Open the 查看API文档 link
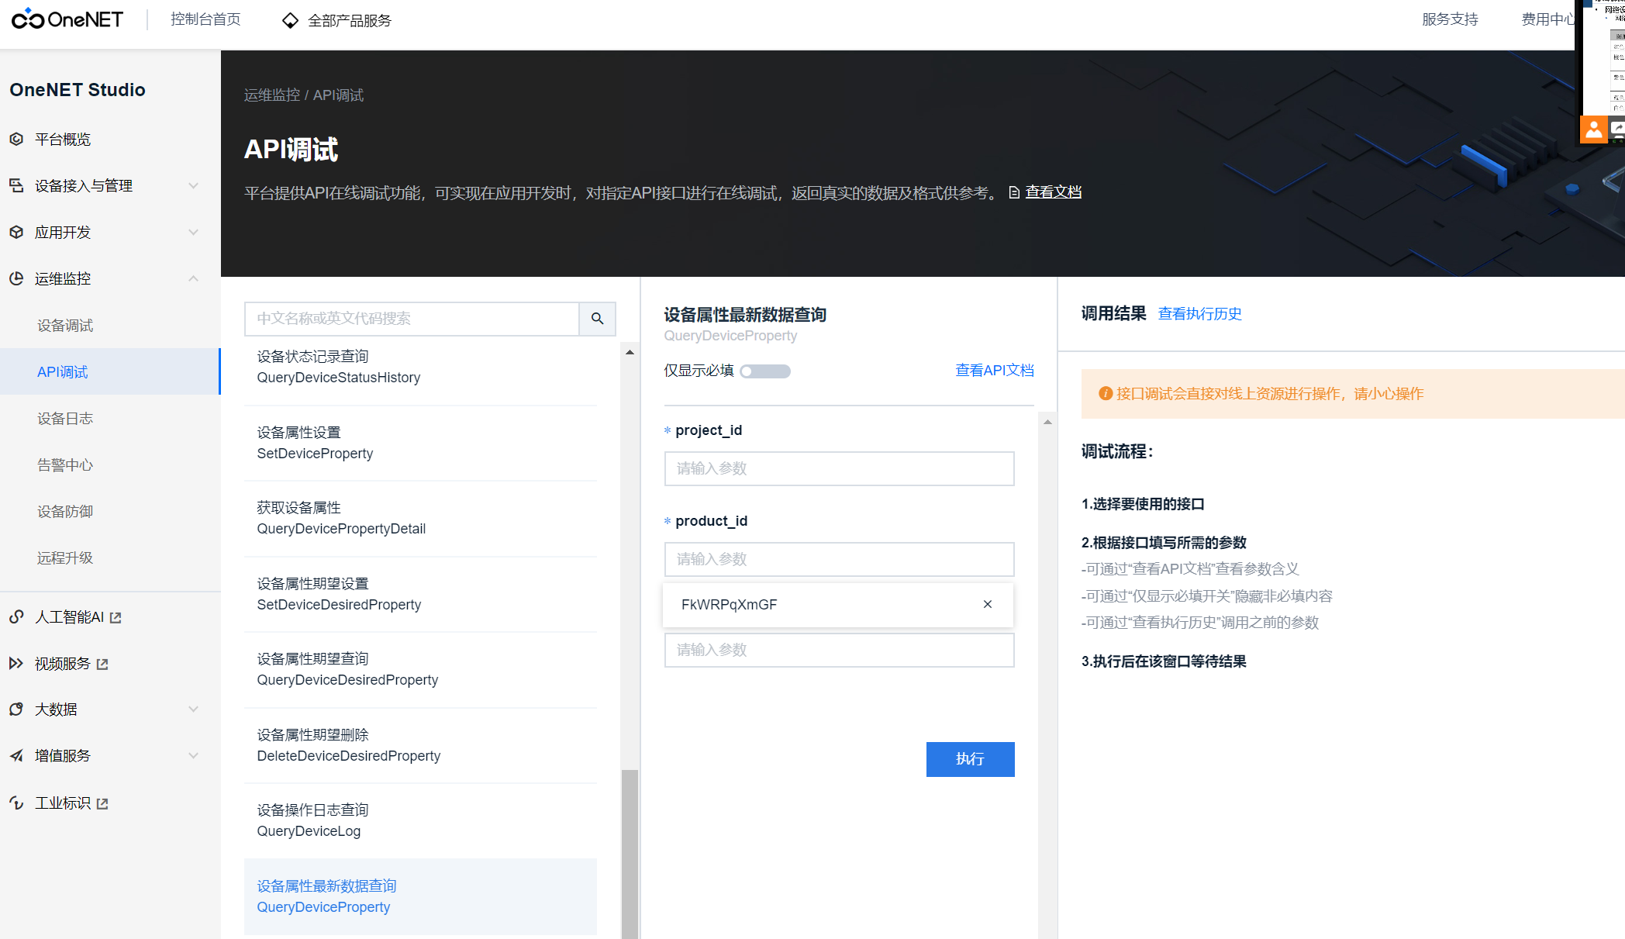The image size is (1625, 939). click(x=994, y=371)
